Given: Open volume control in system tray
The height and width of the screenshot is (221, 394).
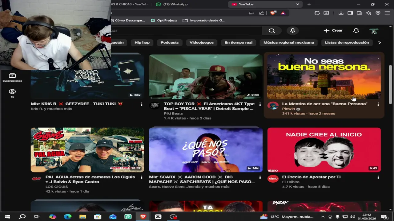Looking at the screenshot, I should point(352,217).
